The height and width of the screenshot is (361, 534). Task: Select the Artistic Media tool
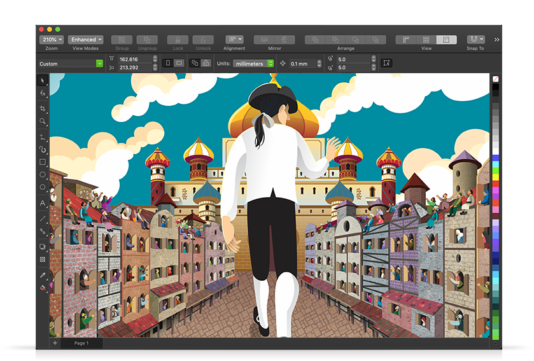(x=43, y=150)
